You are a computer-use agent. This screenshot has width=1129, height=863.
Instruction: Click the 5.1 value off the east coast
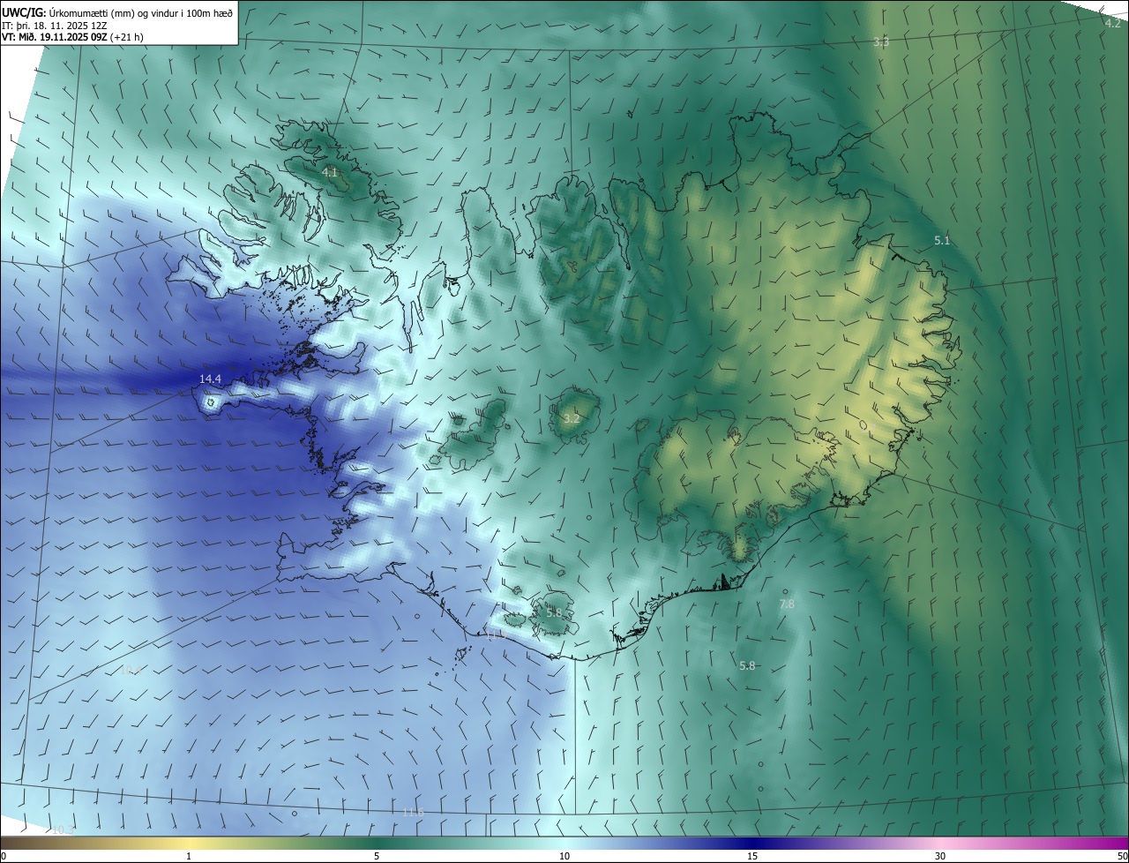pos(942,241)
